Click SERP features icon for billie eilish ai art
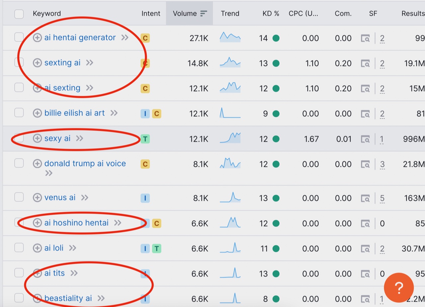This screenshot has width=425, height=307. coord(365,114)
